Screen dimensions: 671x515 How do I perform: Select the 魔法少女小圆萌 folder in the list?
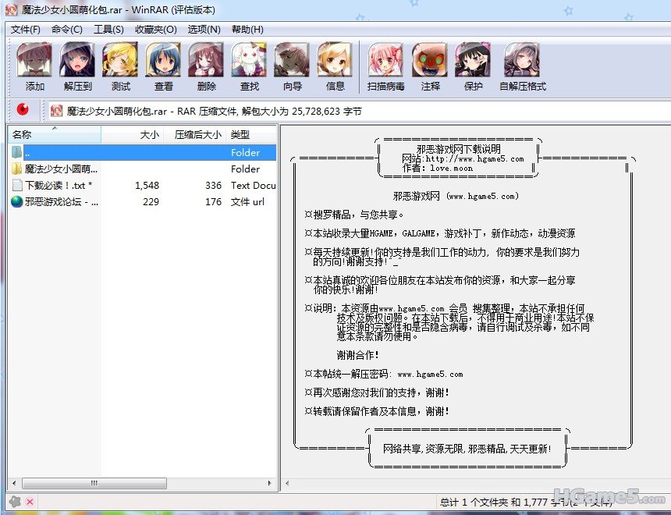coord(61,169)
